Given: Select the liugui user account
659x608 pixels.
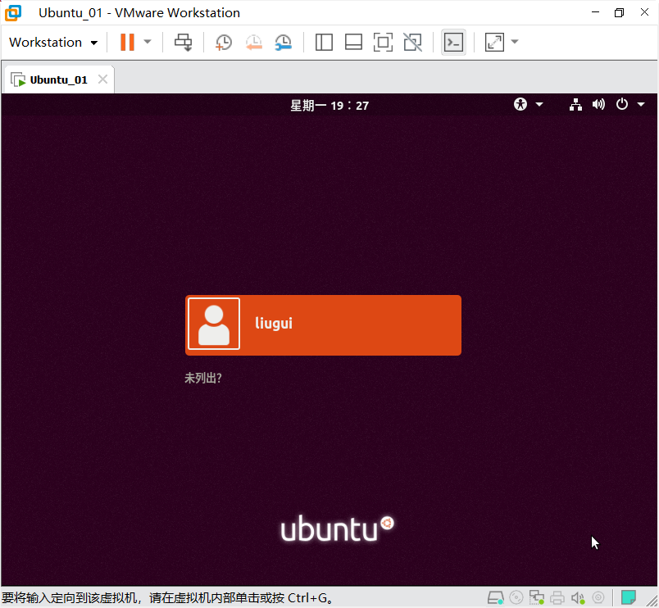Looking at the screenshot, I should point(323,325).
